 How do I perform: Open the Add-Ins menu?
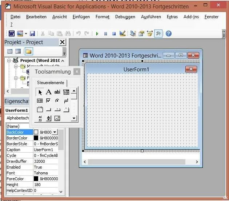(x=191, y=17)
